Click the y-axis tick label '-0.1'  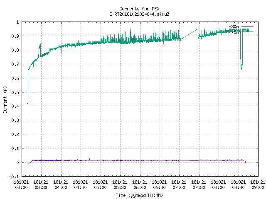tap(14, 177)
